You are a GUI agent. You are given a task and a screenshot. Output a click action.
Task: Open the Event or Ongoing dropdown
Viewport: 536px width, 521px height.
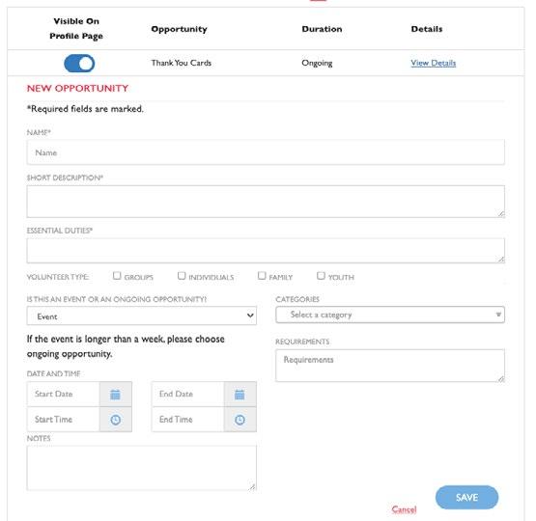142,315
